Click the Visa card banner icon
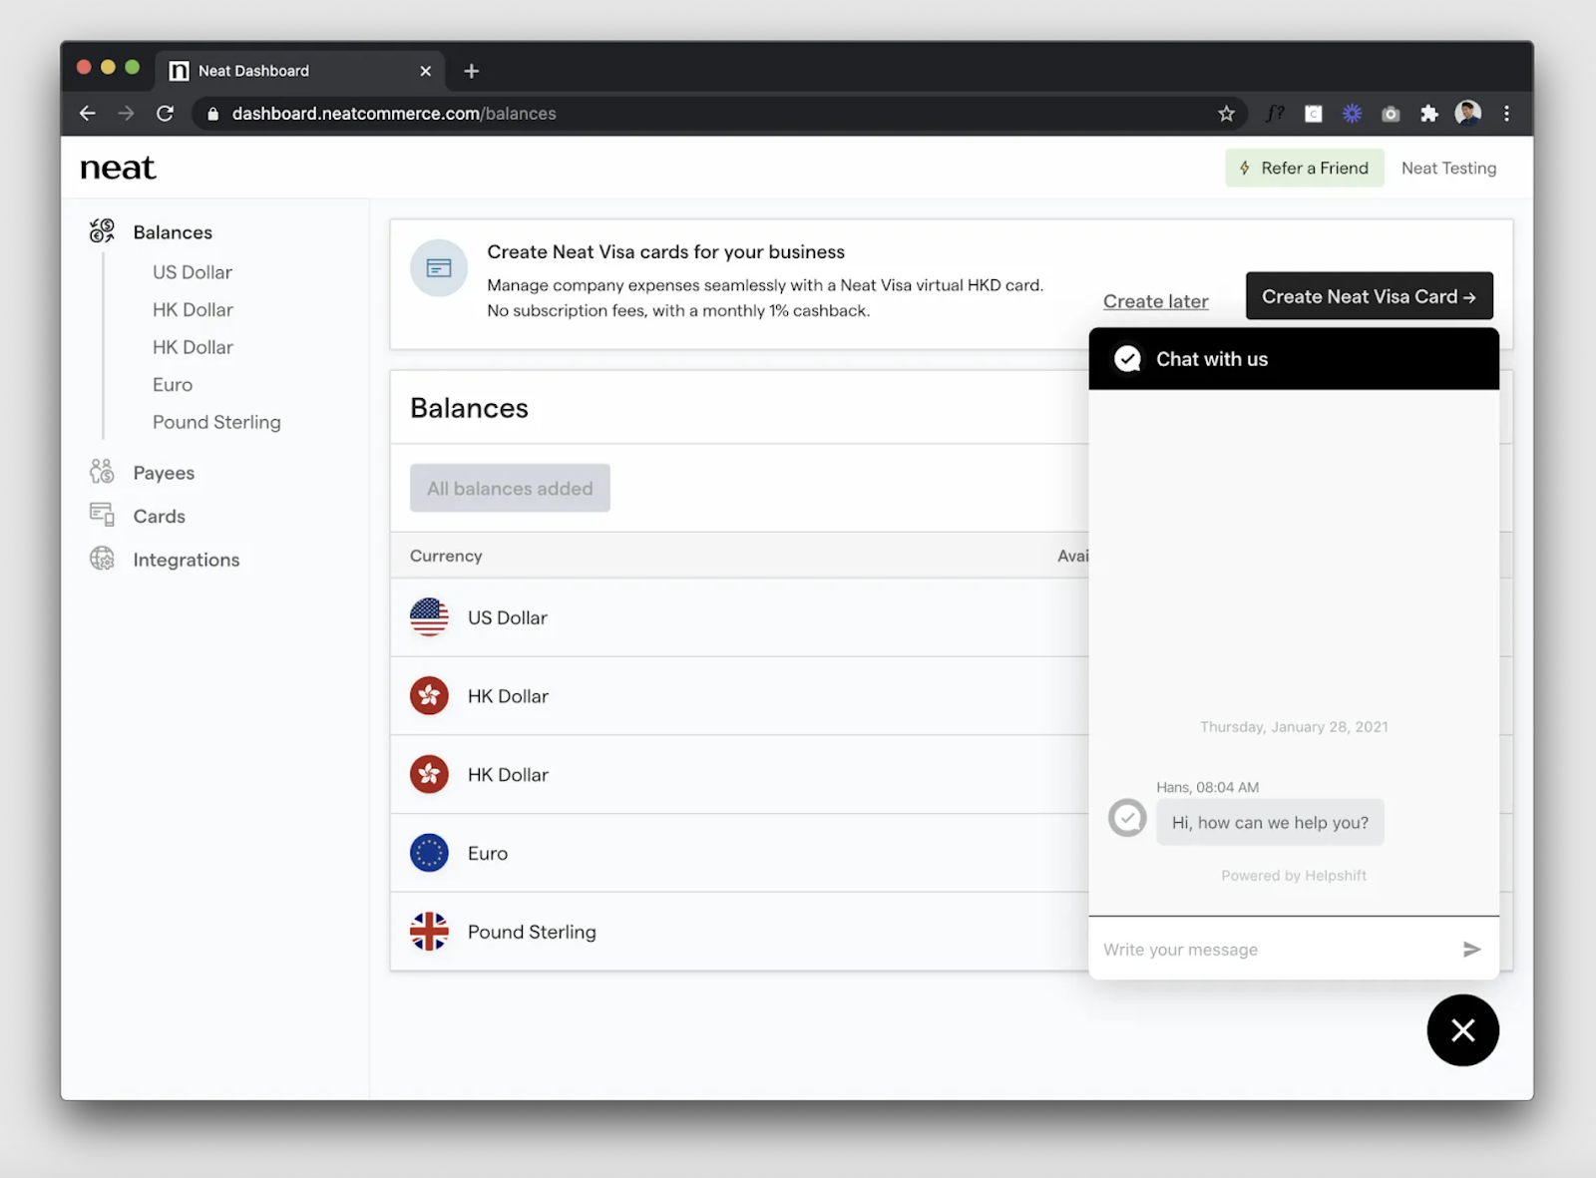This screenshot has height=1178, width=1596. tap(439, 268)
